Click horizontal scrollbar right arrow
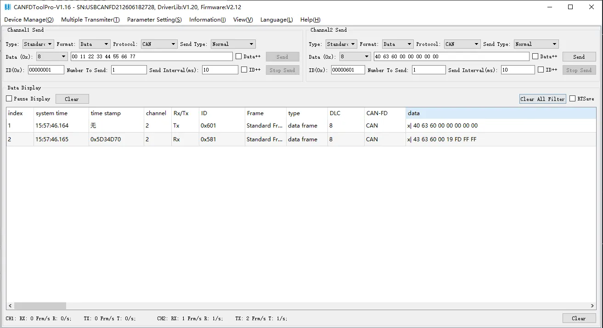Viewport: 603px width, 328px height. point(592,306)
